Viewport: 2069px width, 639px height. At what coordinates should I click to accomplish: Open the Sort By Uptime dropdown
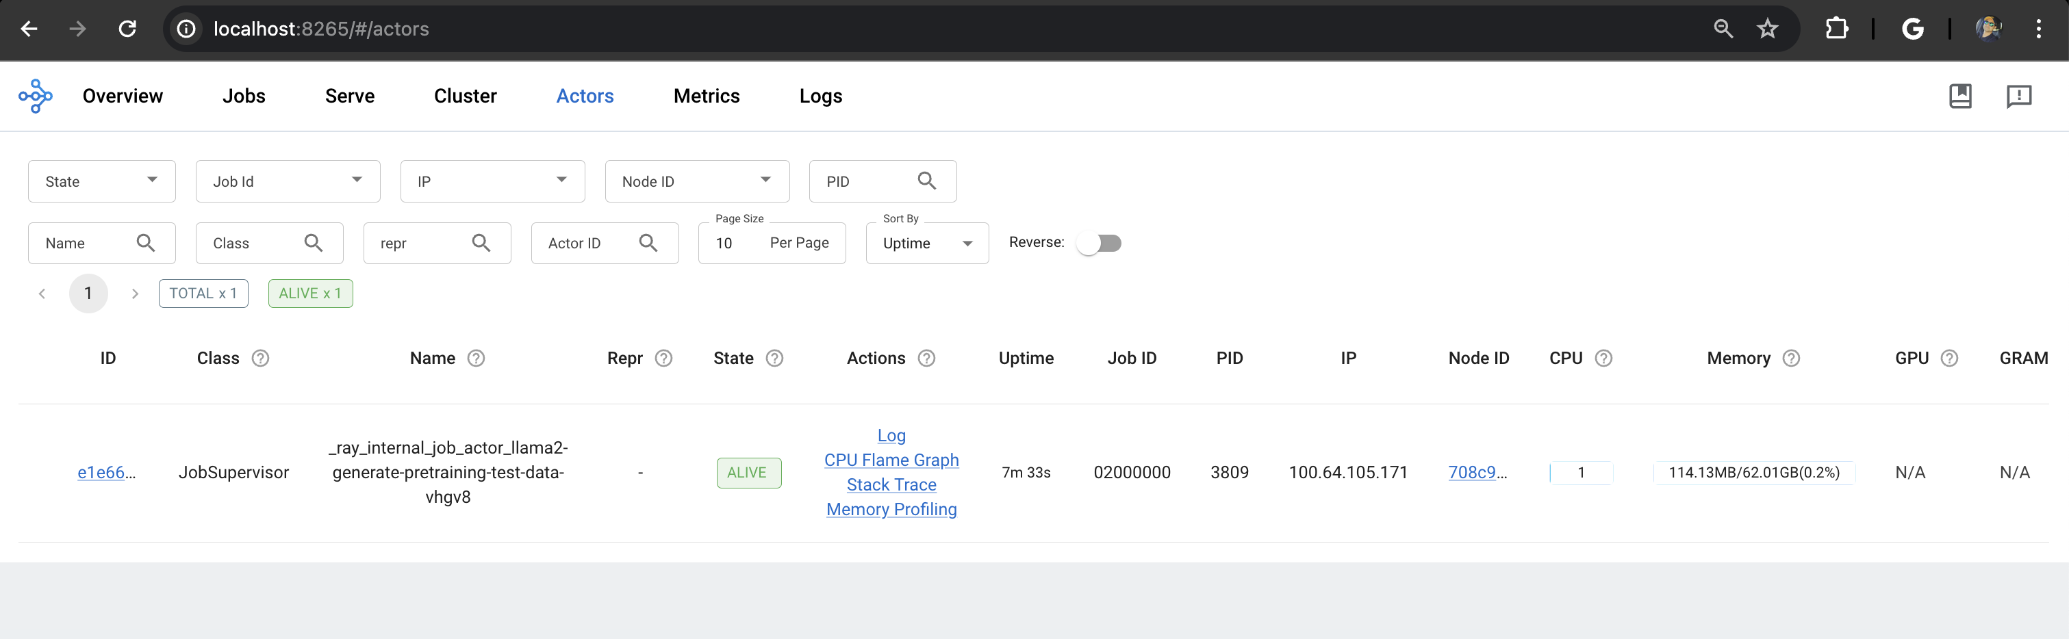[x=927, y=242]
